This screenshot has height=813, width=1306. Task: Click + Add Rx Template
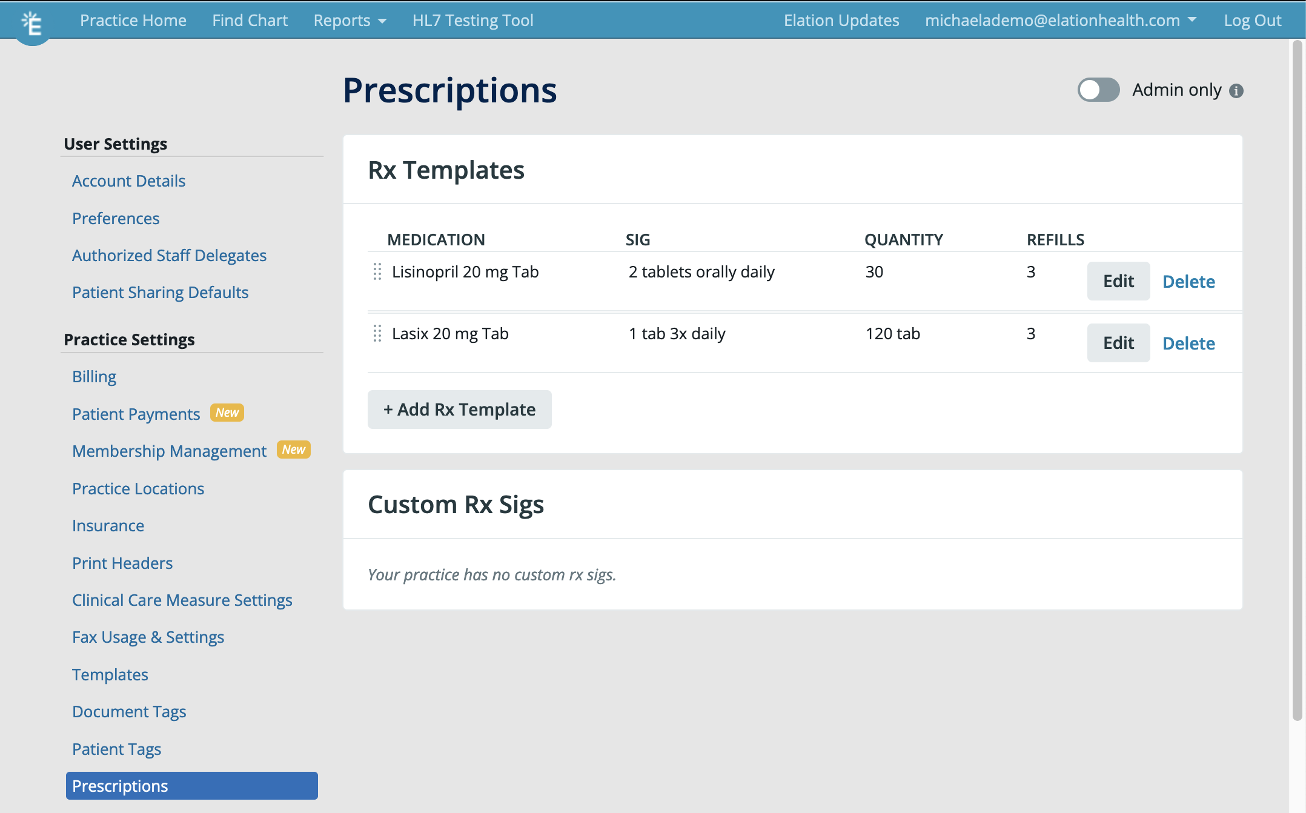[x=459, y=410]
